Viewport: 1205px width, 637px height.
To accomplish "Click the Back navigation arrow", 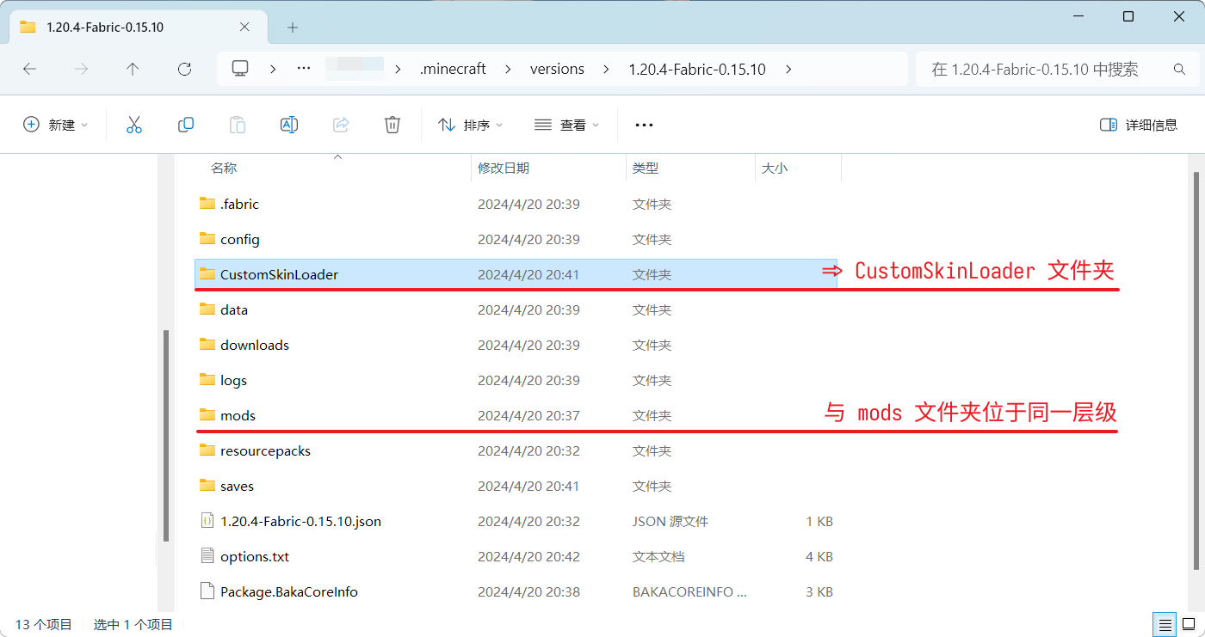I will [29, 70].
